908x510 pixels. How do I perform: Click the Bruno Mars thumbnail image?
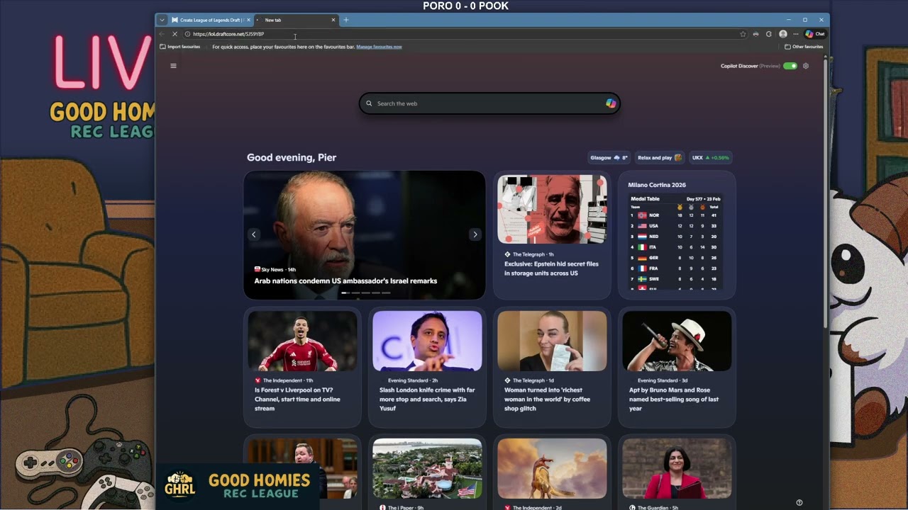(x=677, y=341)
